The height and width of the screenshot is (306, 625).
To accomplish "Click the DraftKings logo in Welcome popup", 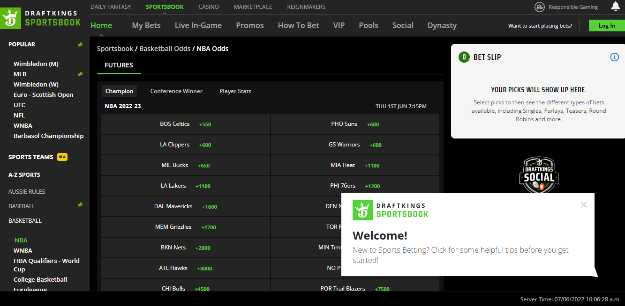I will [391, 210].
